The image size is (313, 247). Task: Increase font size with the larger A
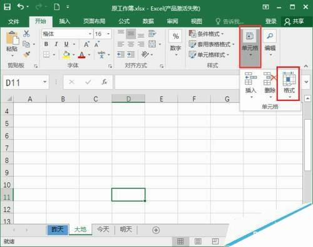point(86,44)
